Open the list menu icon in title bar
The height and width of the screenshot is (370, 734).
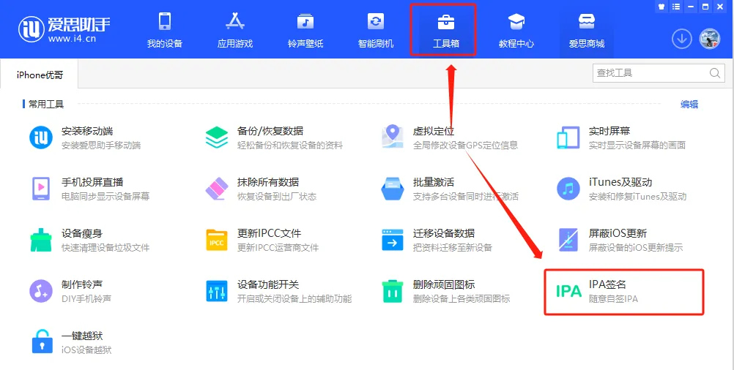[676, 7]
